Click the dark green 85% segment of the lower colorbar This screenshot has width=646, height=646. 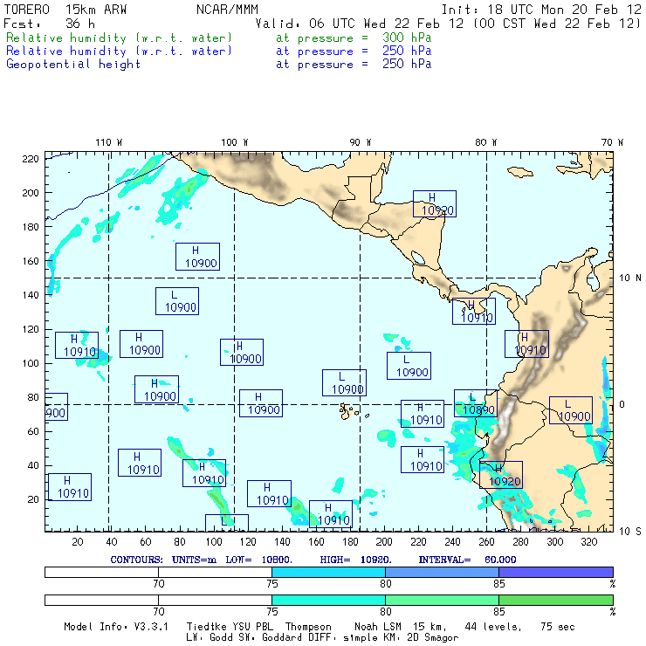[555, 600]
